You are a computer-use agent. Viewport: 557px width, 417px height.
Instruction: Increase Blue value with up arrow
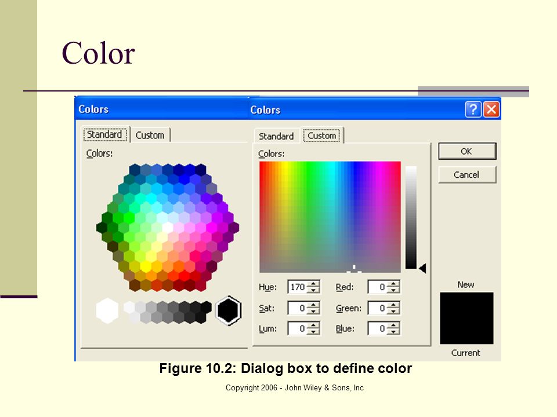pyautogui.click(x=393, y=325)
